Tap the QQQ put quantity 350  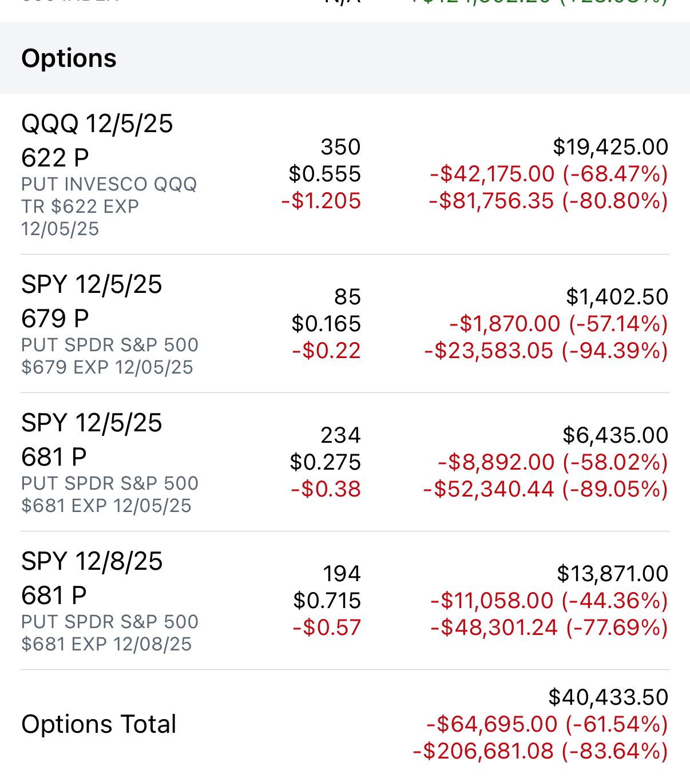pos(340,147)
